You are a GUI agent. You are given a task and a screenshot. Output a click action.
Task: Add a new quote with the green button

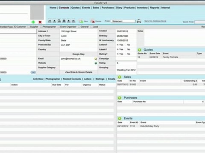(x=140, y=50)
